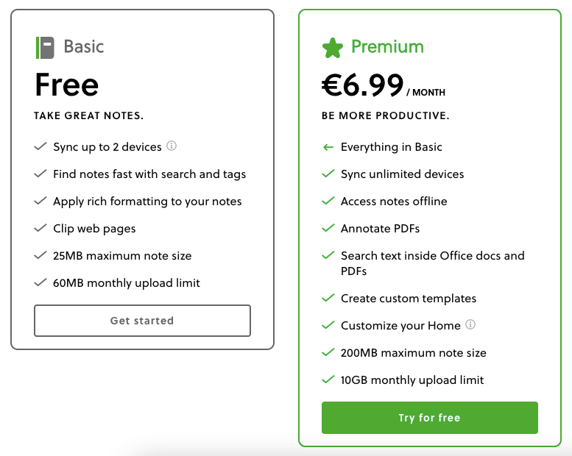Click Search text inside Office docs and PDFs
Screen dimensions: 572x456
pos(433,263)
